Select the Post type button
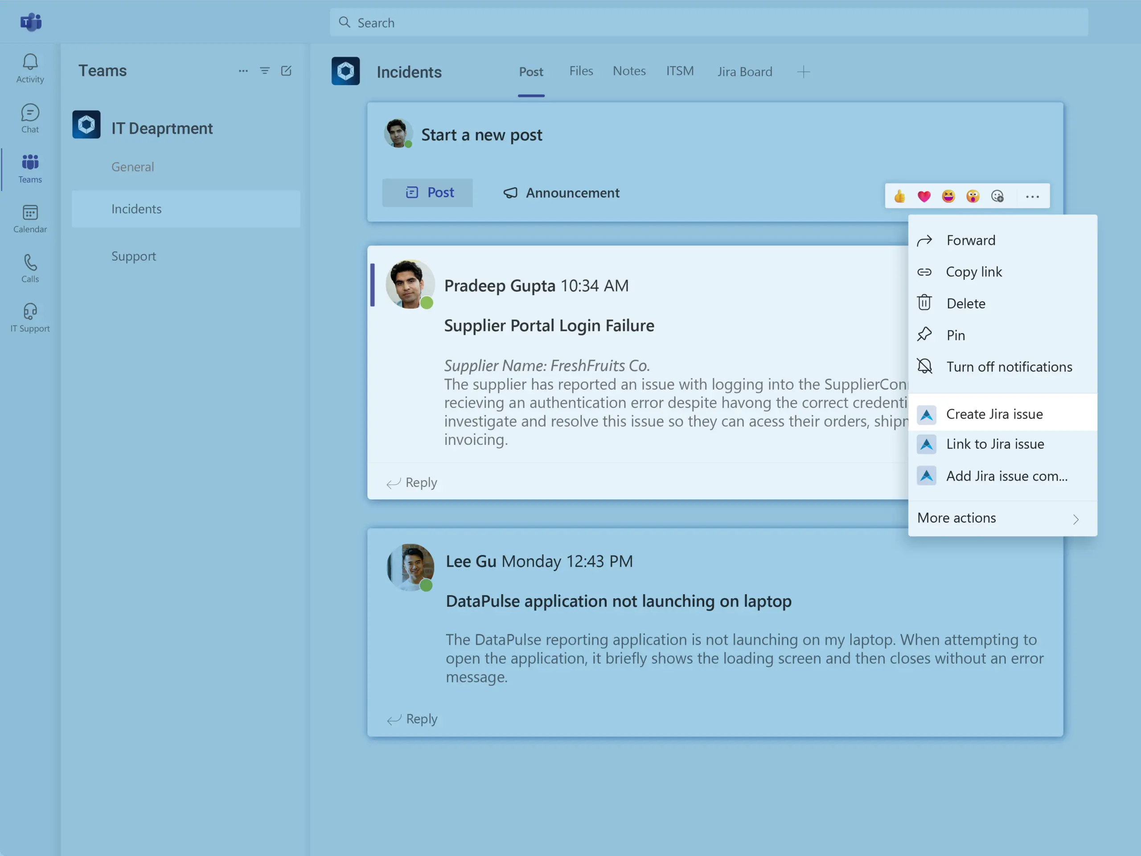This screenshot has width=1141, height=856. (x=427, y=193)
